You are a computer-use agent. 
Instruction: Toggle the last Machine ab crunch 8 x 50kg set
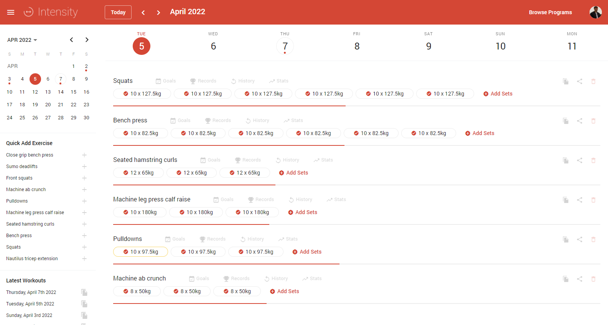[237, 291]
